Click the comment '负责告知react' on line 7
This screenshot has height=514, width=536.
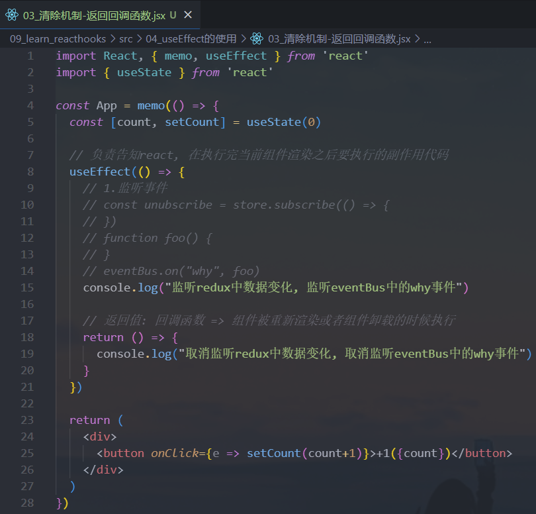click(132, 155)
